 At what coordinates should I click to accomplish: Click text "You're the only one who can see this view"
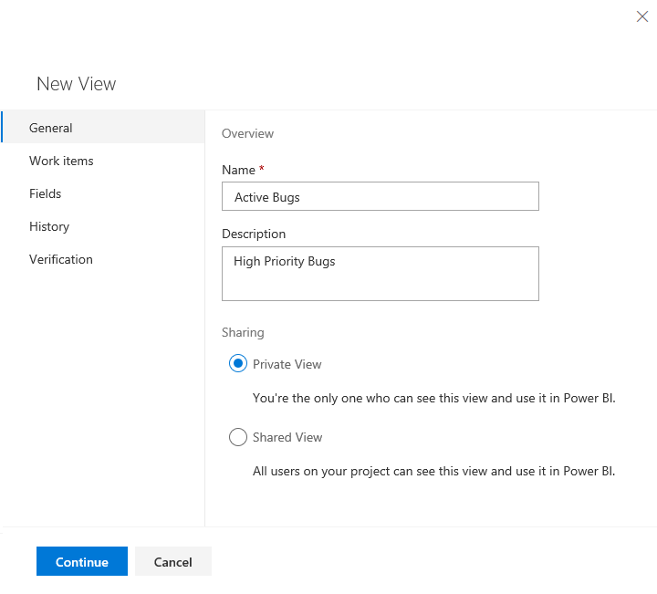tap(370, 398)
